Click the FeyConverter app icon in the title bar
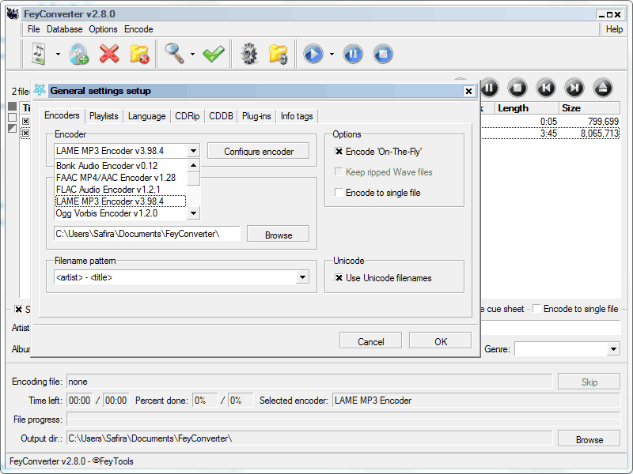 [x=13, y=13]
